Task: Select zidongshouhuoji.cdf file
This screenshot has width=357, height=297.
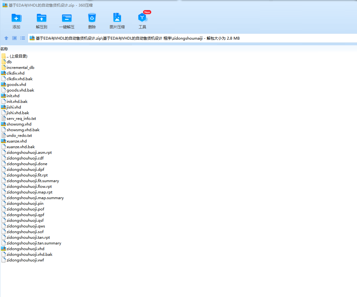Action: [23, 158]
